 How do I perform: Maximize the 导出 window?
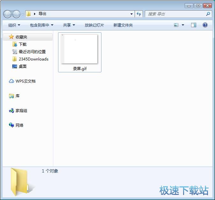pyautogui.click(x=198, y=6)
